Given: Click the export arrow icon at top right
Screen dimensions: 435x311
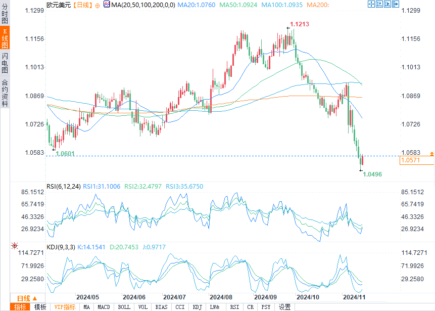Looking at the screenshot, I should tap(395, 4).
